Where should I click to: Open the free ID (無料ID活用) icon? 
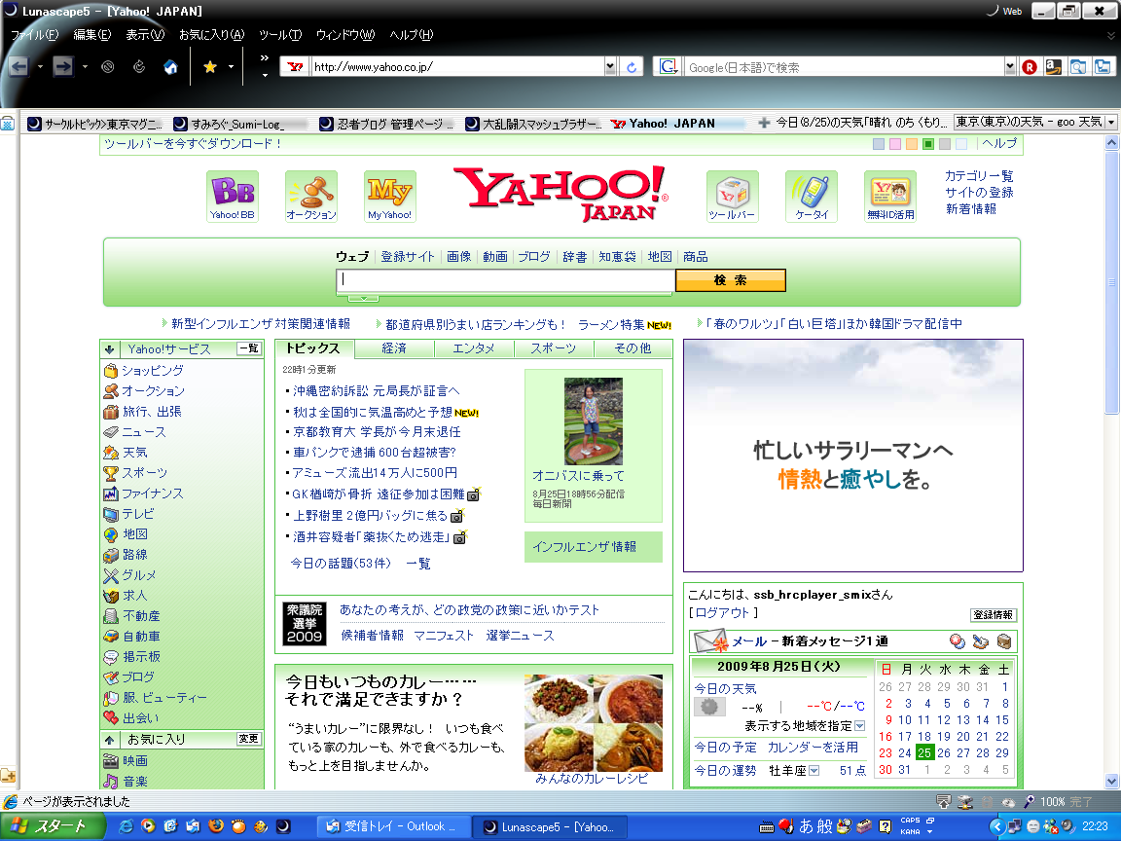click(x=890, y=196)
